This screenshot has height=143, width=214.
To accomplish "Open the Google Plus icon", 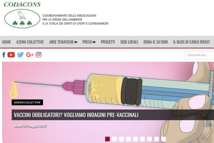I will point(30,55).
